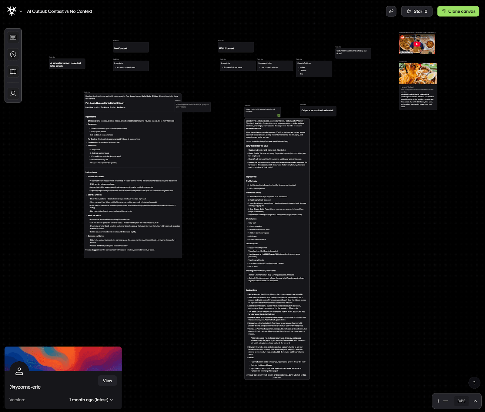Click the 34% zoom level field
Viewport: 485px width, 412px height.
coord(461,401)
